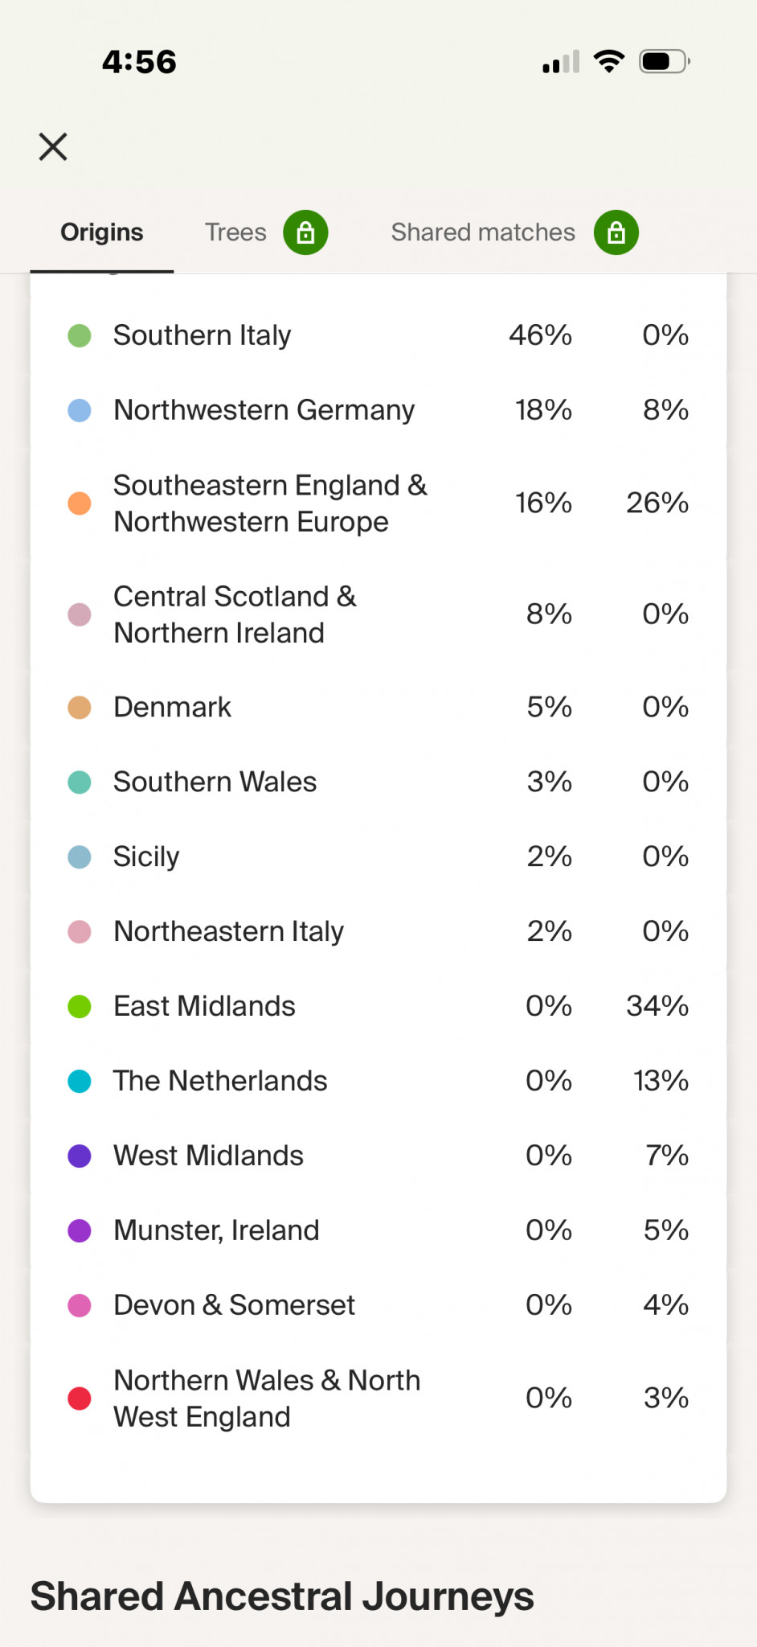This screenshot has height=1647, width=757.
Task: Close the match comparison screen
Action: pos(53,147)
